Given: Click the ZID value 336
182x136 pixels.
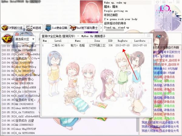Looking at the screenshot, I should [110, 45].
